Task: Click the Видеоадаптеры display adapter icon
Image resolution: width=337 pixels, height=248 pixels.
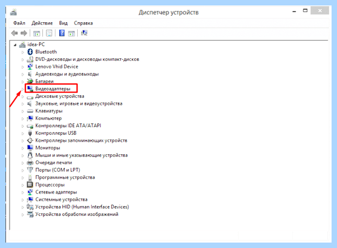Action: coord(30,89)
